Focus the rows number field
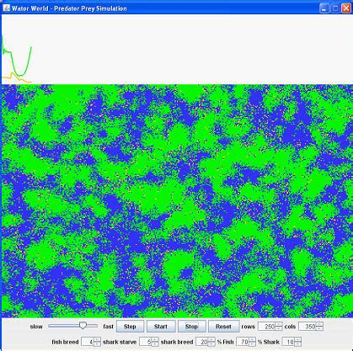Viewport: 353px width, 351px height. tap(266, 327)
